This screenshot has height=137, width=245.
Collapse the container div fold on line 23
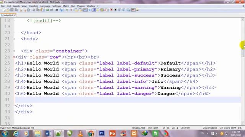click(14, 51)
